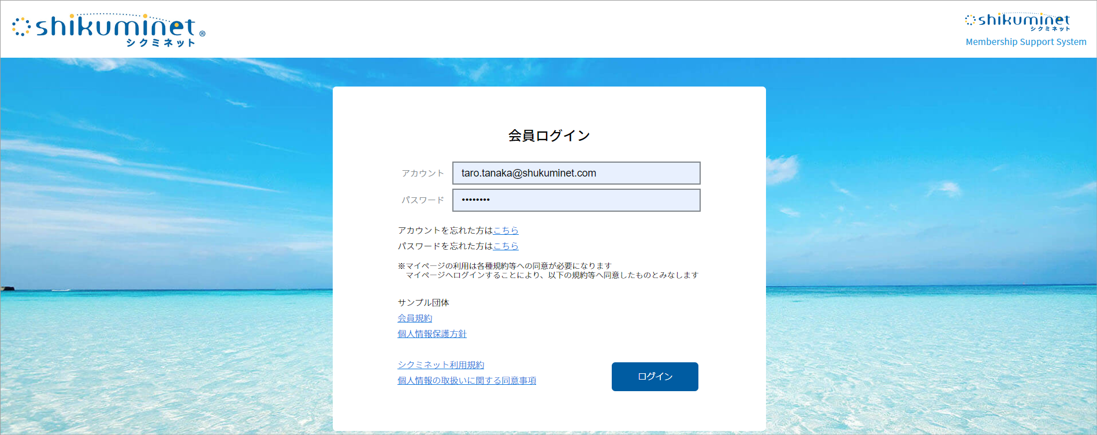The height and width of the screenshot is (435, 1097).
Task: Focus the パスワード input field
Action: click(x=576, y=200)
